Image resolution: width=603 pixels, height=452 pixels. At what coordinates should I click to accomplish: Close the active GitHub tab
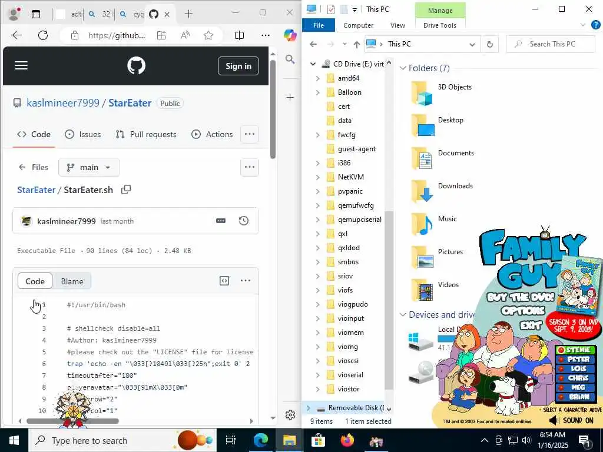(167, 14)
